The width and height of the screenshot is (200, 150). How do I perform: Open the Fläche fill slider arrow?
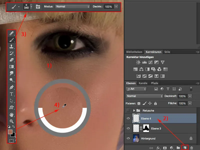pyautogui.click(x=190, y=103)
